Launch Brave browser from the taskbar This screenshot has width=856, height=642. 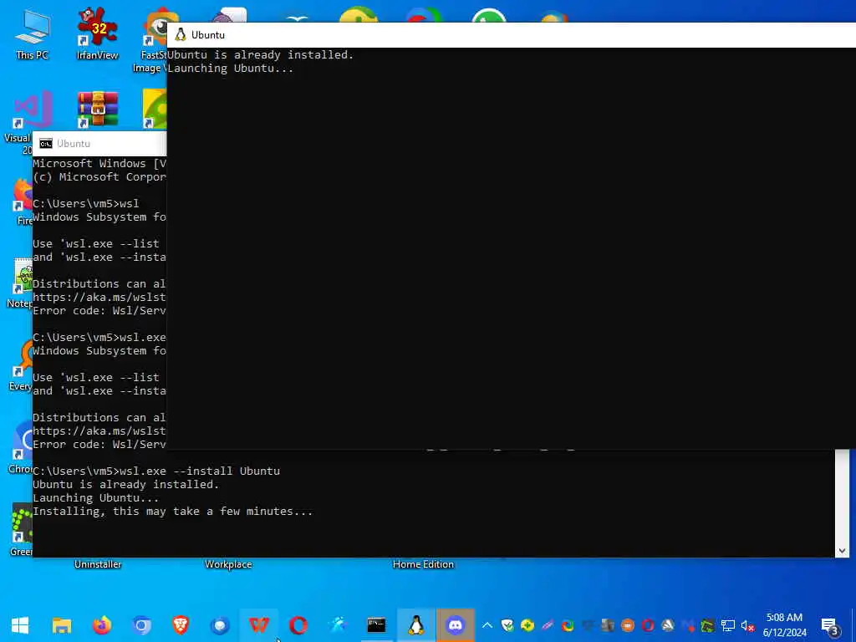point(181,625)
